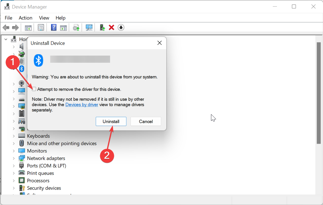Open the Properties sheet toolbar icon
323x205 pixels.
click(41, 28)
